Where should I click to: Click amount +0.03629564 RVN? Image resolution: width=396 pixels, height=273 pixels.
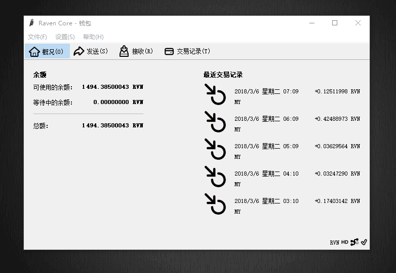click(x=337, y=146)
